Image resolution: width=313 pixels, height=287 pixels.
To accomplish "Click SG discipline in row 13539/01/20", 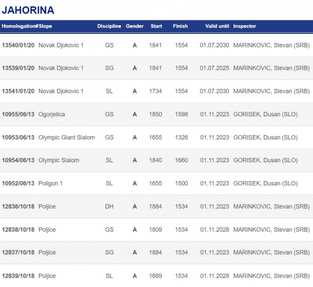I will tap(109, 68).
